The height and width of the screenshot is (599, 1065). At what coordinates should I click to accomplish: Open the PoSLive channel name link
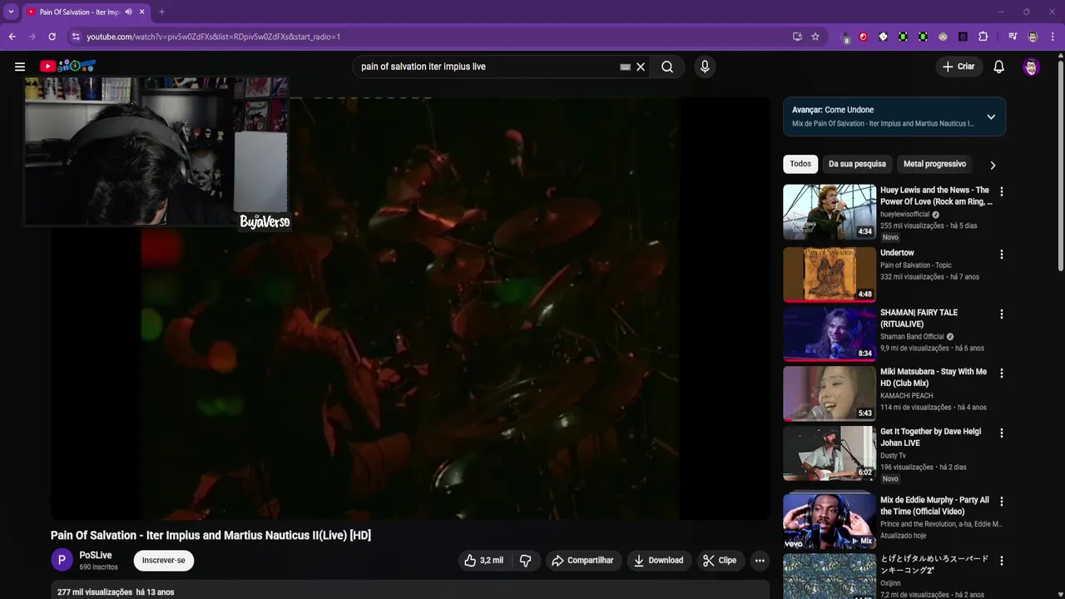click(x=96, y=555)
